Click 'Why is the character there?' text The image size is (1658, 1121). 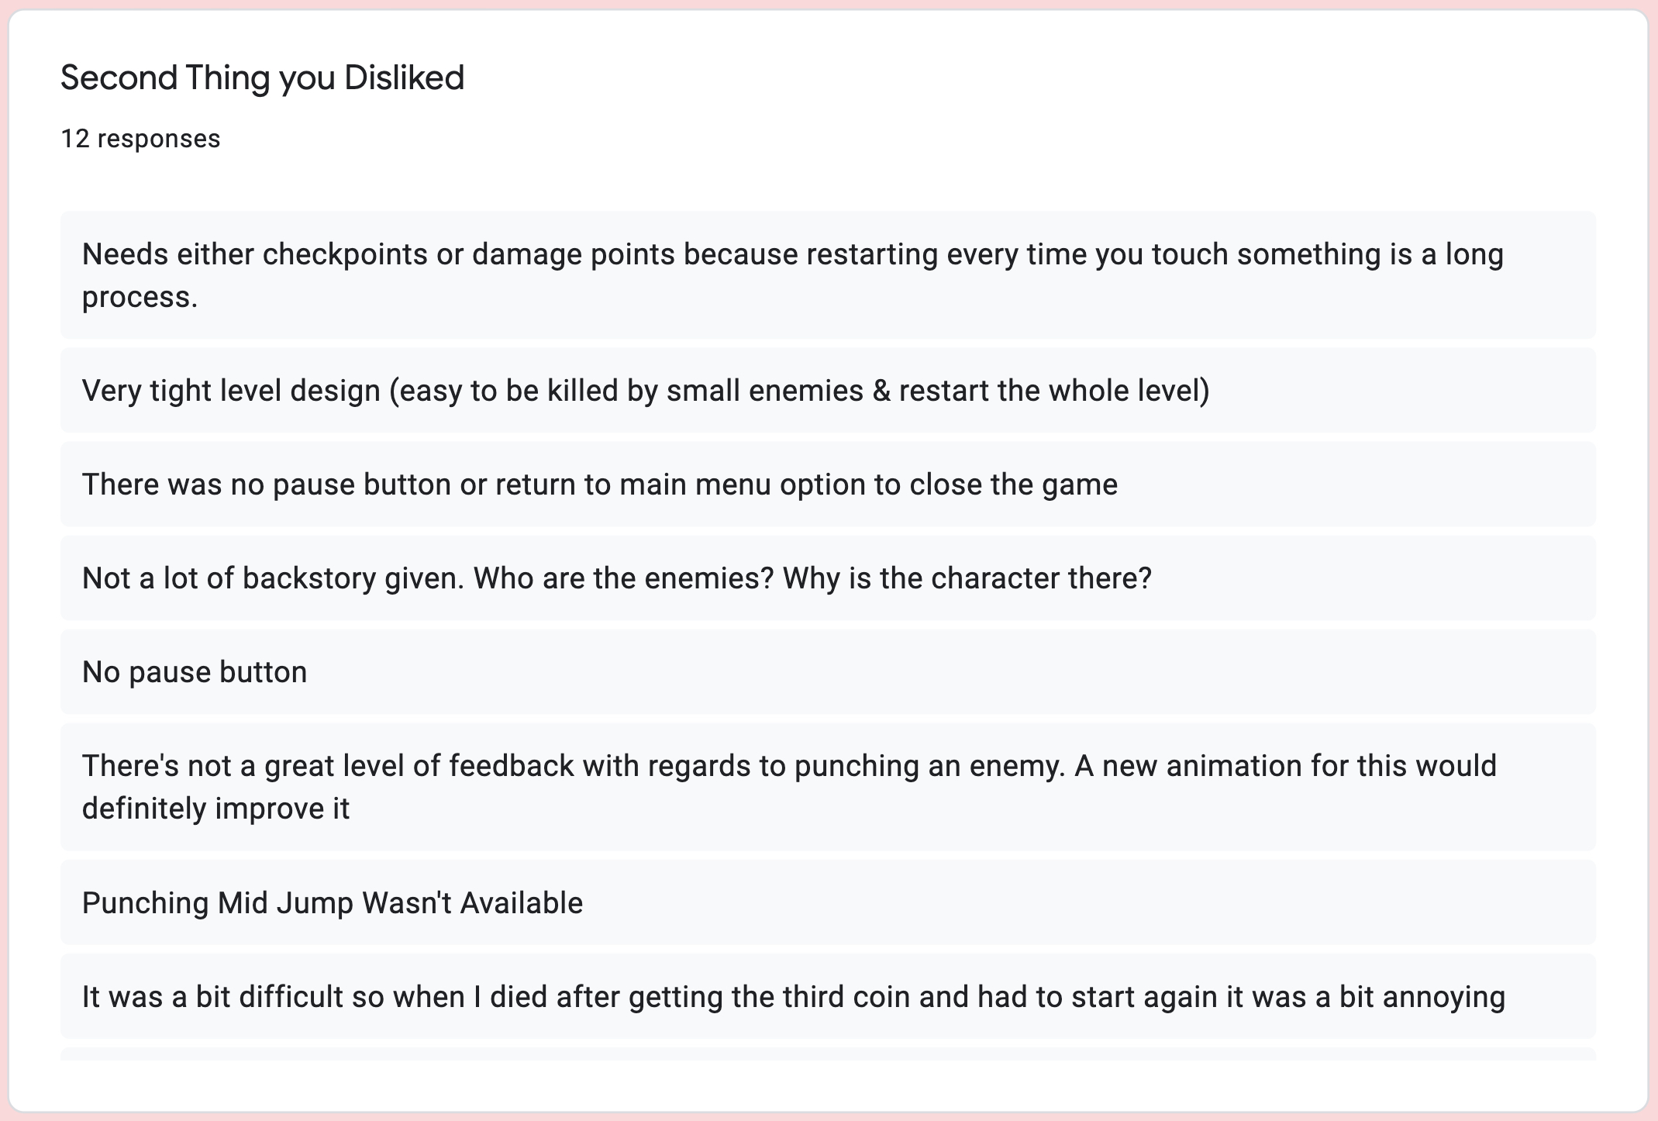[967, 578]
